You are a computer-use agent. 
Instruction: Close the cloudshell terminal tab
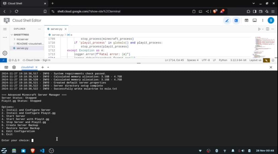pos(36,67)
